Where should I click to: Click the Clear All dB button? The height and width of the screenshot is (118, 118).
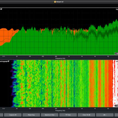(x=86, y=115)
